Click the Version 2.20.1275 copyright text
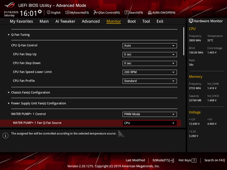The height and width of the screenshot is (170, 227). [113, 166]
